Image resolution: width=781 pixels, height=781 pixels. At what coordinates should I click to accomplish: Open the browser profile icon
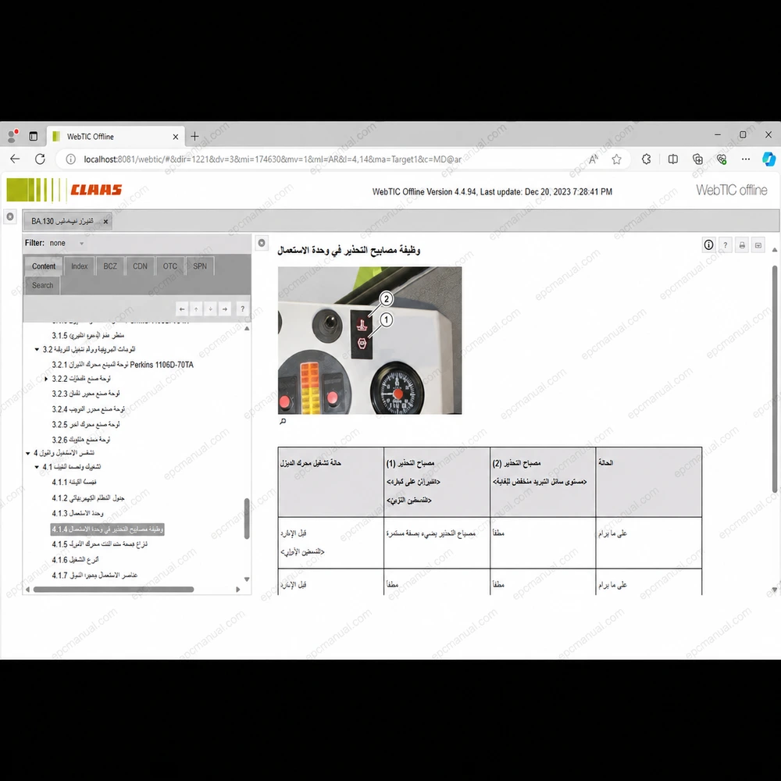point(12,135)
